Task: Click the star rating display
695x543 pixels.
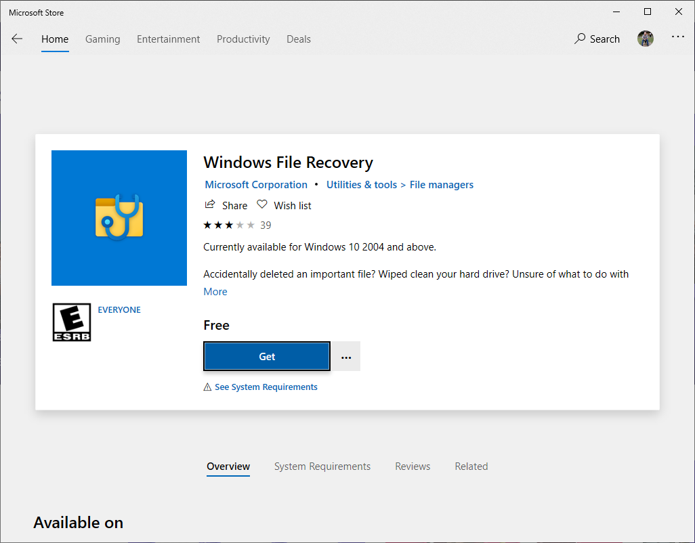Action: 229,225
